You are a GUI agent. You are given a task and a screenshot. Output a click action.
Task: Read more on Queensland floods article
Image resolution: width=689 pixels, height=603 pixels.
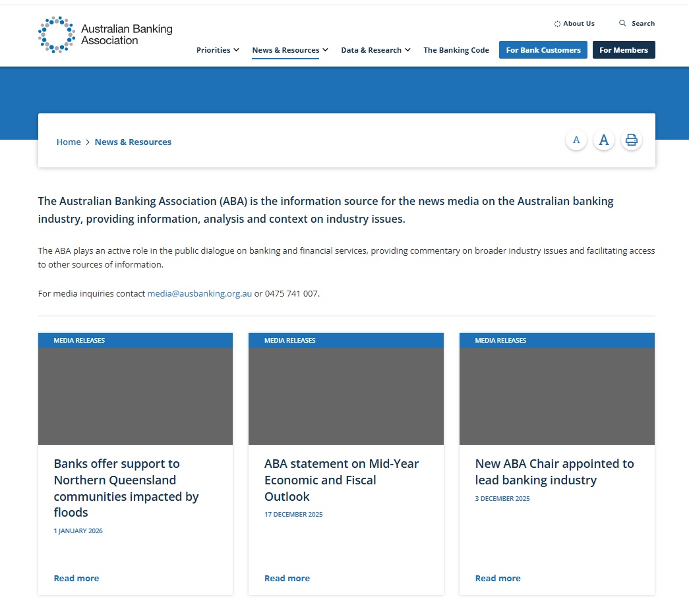coord(76,579)
